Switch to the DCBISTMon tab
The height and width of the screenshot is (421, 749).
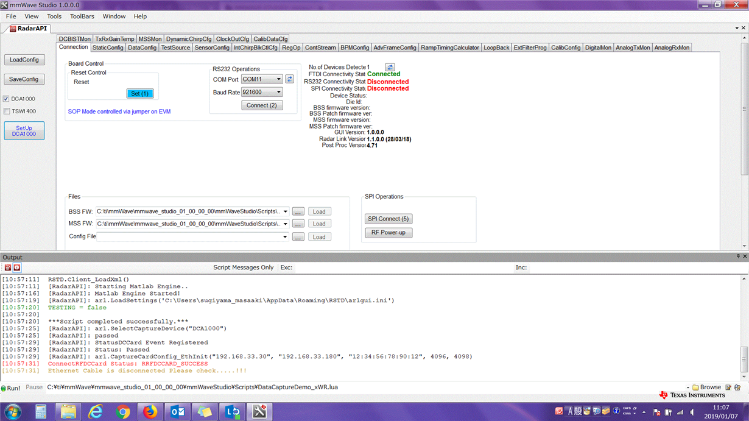click(x=75, y=39)
